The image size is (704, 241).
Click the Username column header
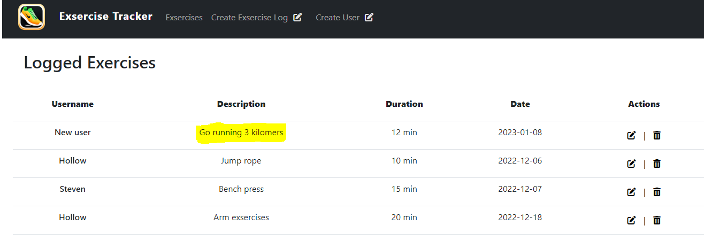[x=73, y=104]
